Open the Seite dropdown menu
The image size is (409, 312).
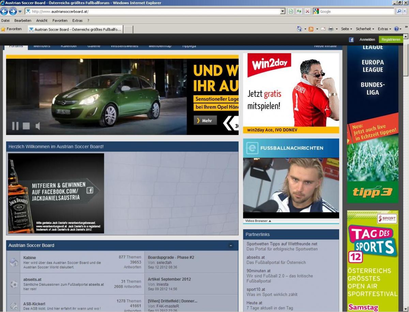pyautogui.click(x=347, y=29)
